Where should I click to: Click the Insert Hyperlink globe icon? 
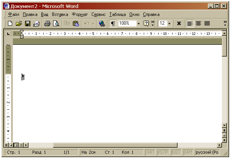pos(102,24)
